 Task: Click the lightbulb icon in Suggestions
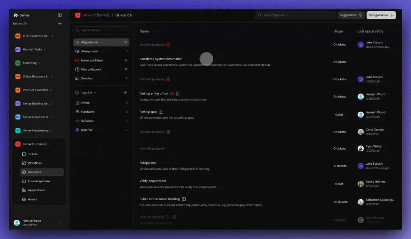click(x=360, y=15)
